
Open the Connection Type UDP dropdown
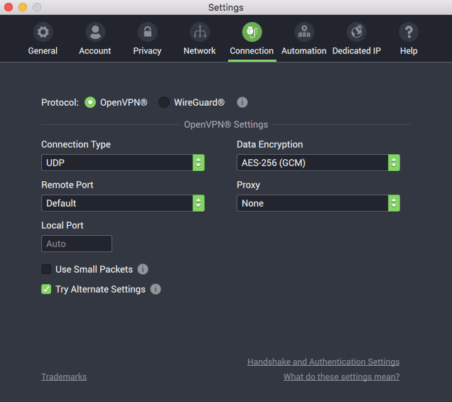click(x=123, y=163)
